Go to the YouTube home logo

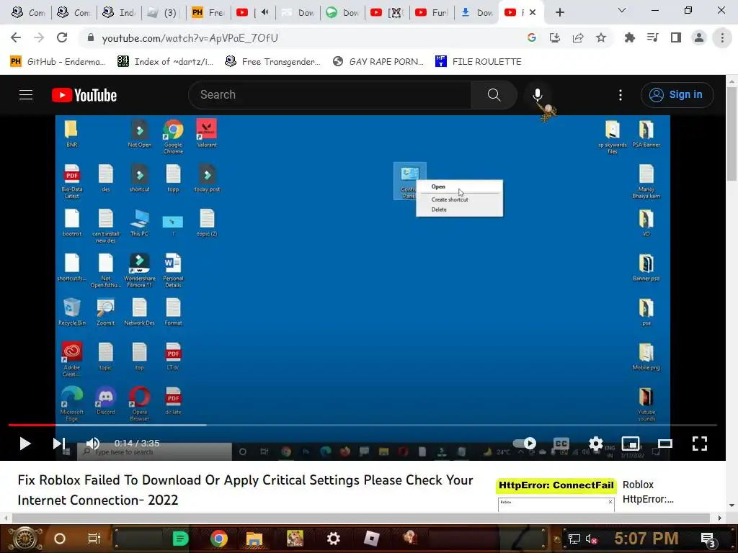(x=84, y=95)
